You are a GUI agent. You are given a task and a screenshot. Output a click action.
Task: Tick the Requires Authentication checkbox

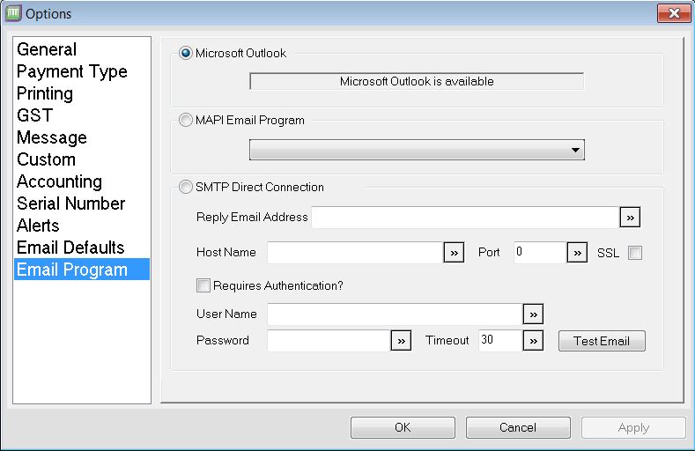click(x=203, y=285)
